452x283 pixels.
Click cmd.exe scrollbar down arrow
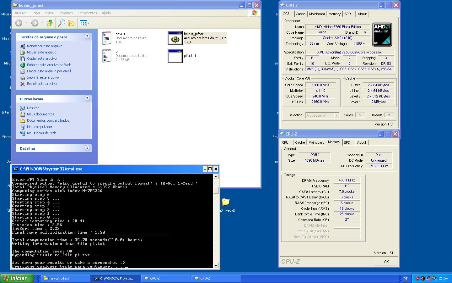point(216,265)
